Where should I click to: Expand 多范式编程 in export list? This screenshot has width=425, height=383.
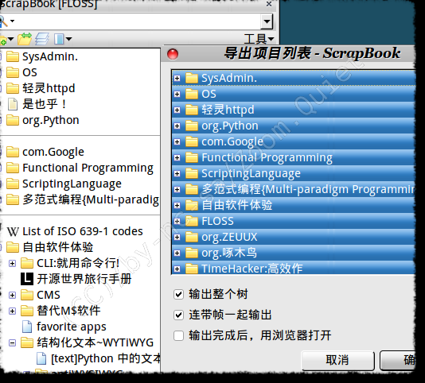coord(177,189)
